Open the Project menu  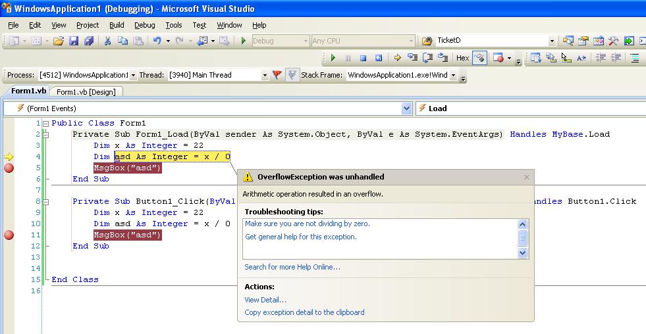pyautogui.click(x=88, y=25)
